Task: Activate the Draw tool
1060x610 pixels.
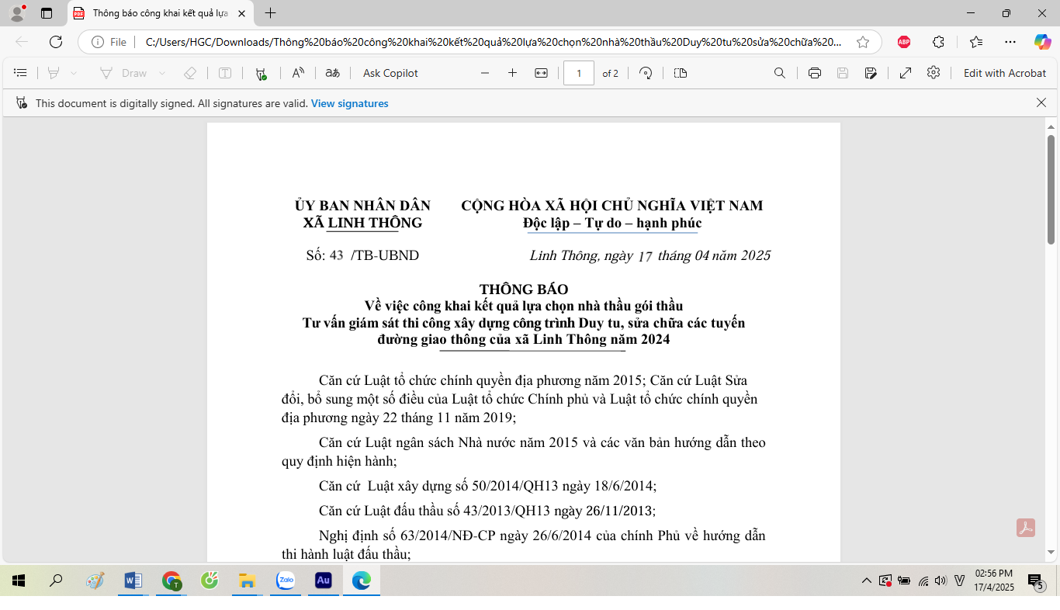Action: coord(123,73)
